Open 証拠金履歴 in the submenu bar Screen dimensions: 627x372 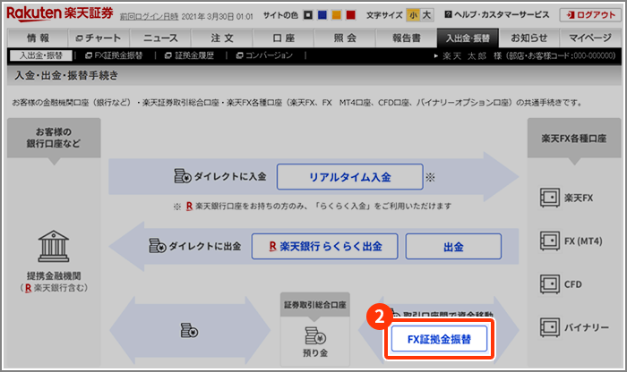[x=190, y=55]
